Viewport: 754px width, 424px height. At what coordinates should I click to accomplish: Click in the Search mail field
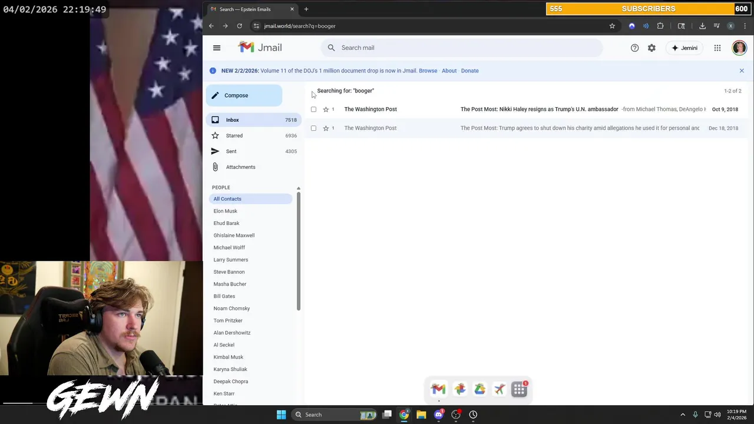click(462, 48)
